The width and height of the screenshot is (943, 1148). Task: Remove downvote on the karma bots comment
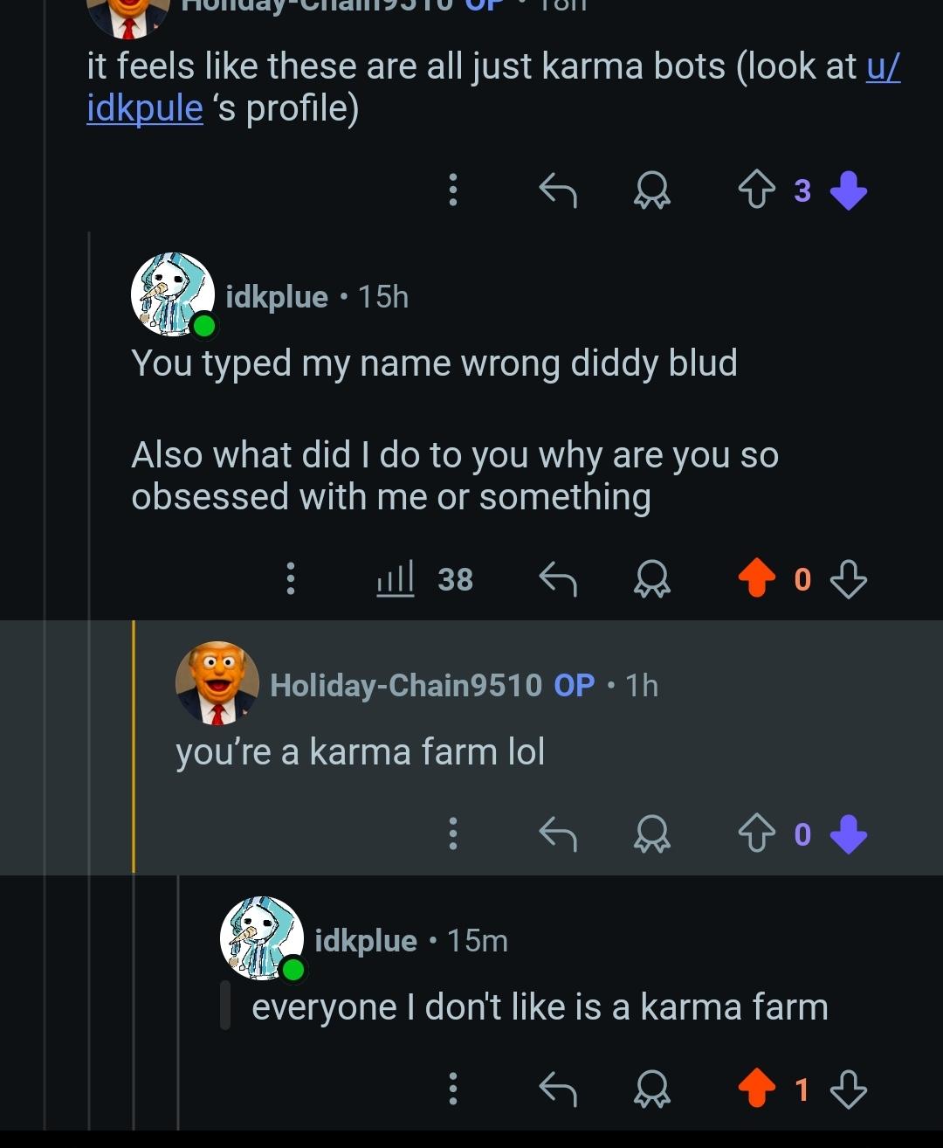pos(848,190)
